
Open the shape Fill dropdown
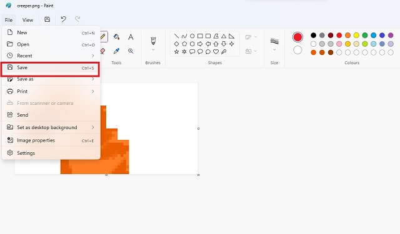coord(251,51)
